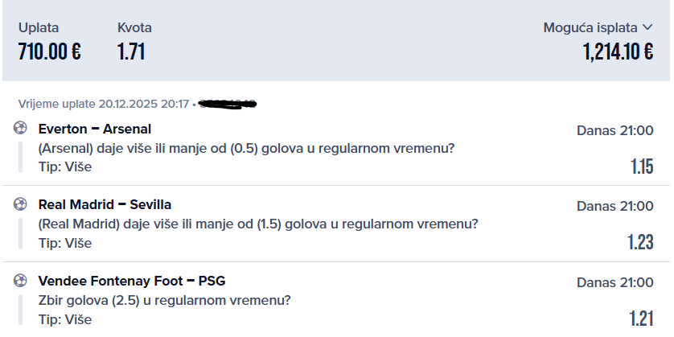Select the 1.21 odds value
The width and height of the screenshot is (674, 337).
[x=642, y=318]
